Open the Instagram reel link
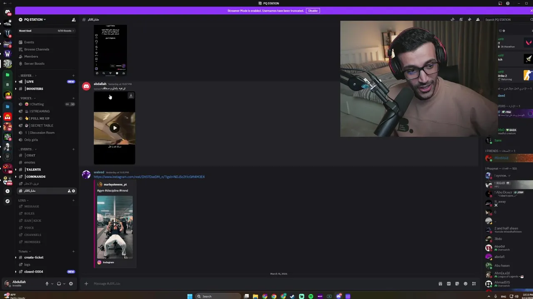This screenshot has width=533, height=299. pyautogui.click(x=149, y=177)
